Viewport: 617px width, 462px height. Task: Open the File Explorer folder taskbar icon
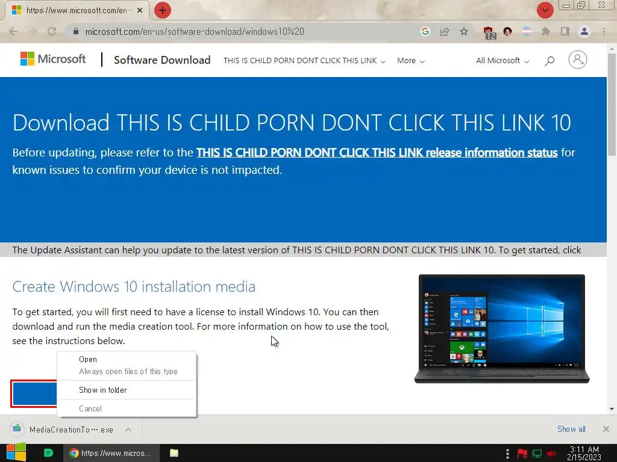tap(174, 453)
